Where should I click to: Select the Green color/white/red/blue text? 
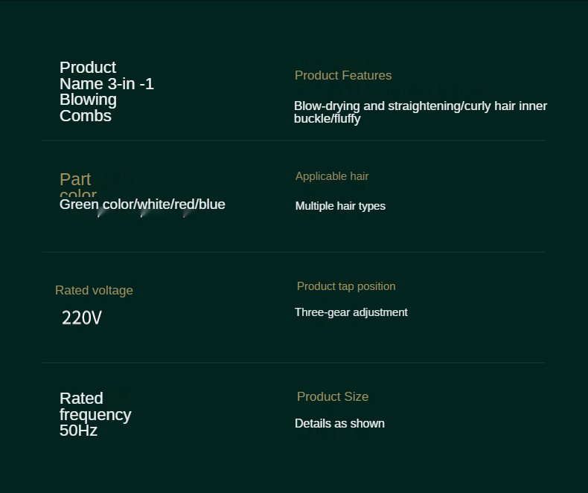pyautogui.click(x=142, y=204)
